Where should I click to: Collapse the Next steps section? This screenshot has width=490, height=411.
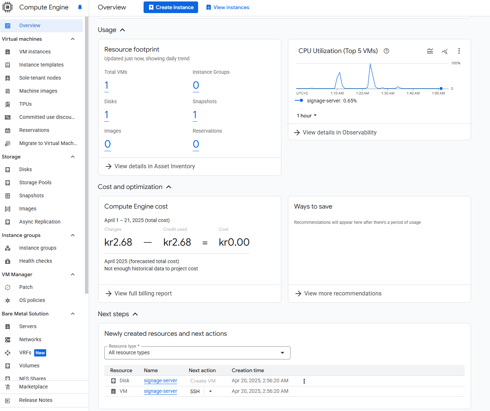135,314
